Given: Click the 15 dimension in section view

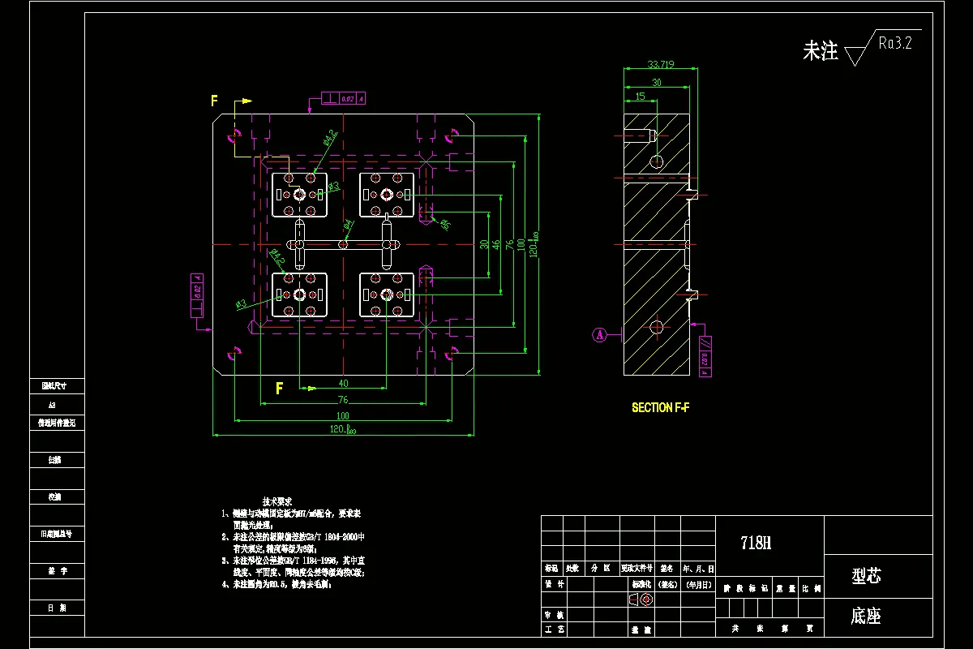Looking at the screenshot, I should click(x=640, y=96).
